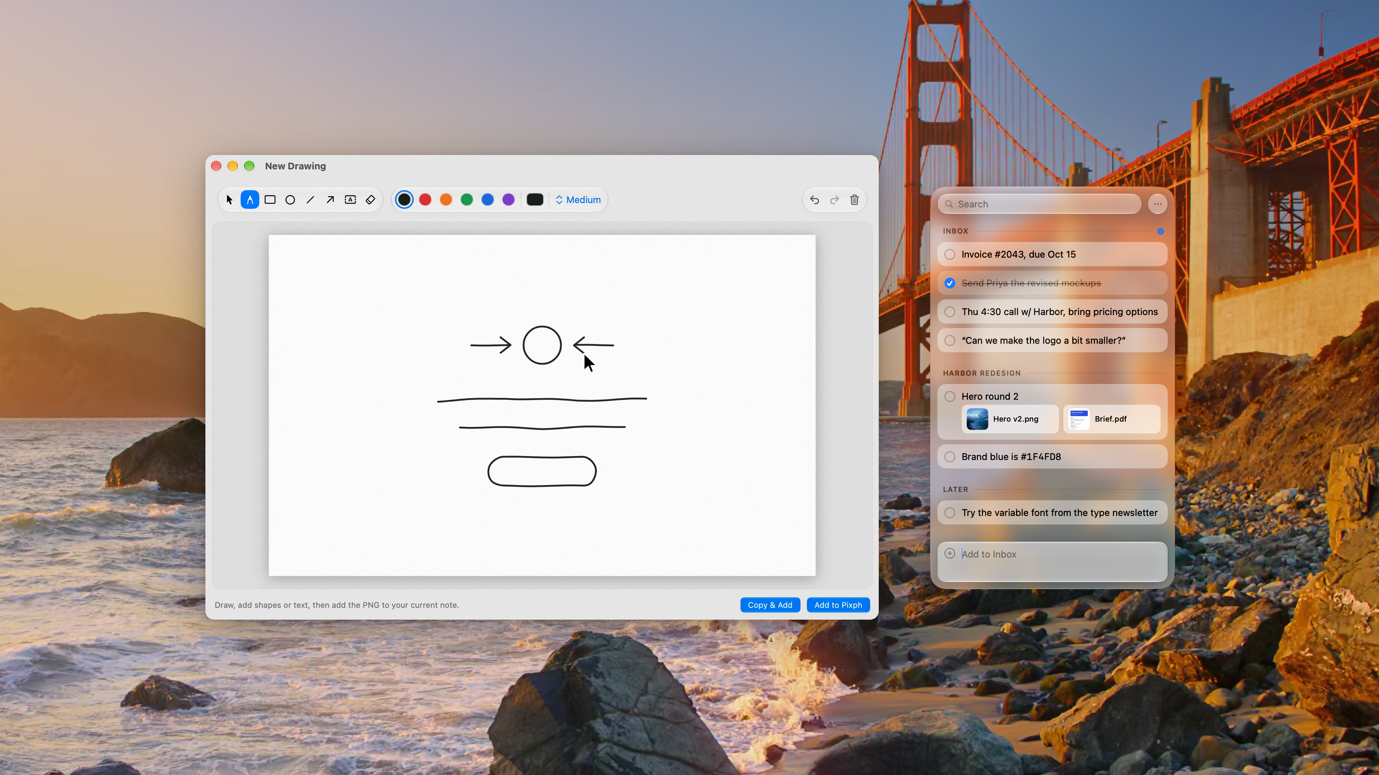Click the HARBOR REDESIGN section header
Viewport: 1379px width, 775px height.
[982, 373]
